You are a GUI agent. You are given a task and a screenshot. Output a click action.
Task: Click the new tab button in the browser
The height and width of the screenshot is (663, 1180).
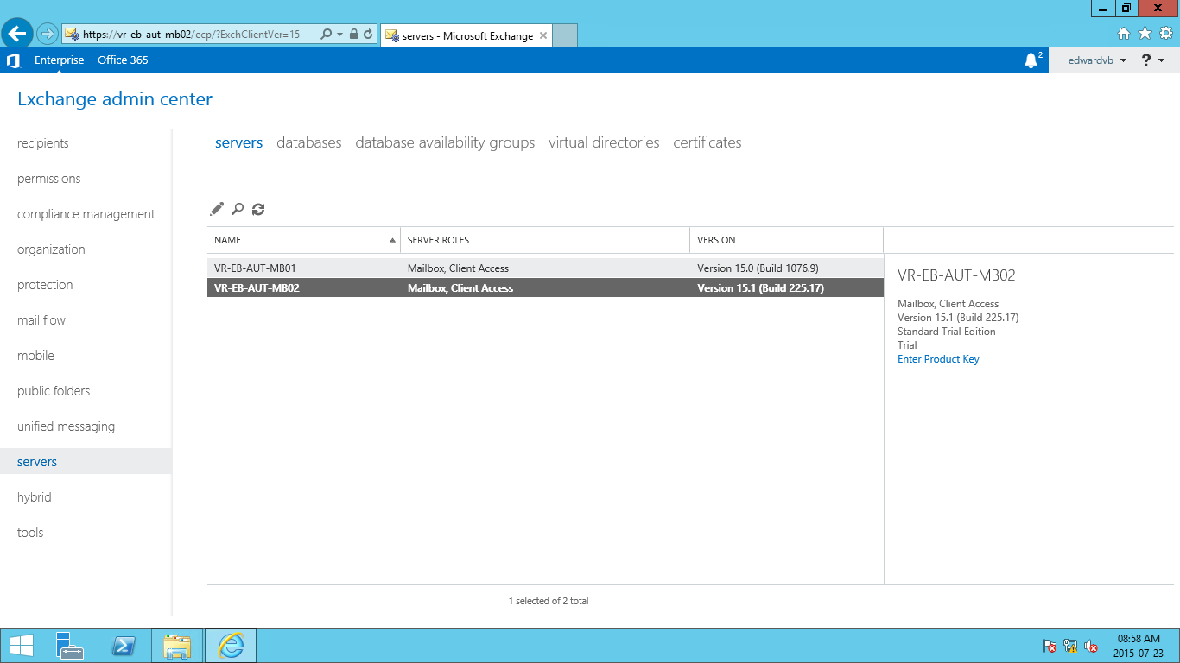point(564,35)
